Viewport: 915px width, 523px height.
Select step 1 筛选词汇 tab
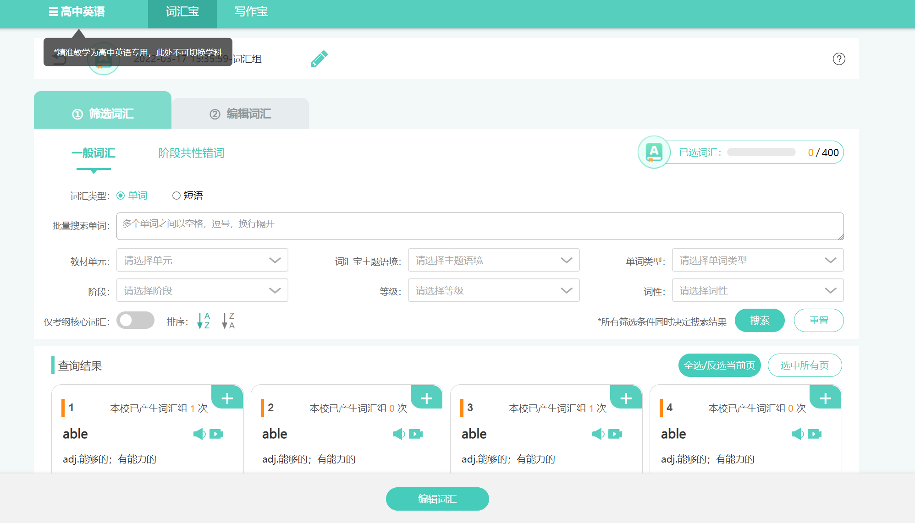[x=103, y=110]
